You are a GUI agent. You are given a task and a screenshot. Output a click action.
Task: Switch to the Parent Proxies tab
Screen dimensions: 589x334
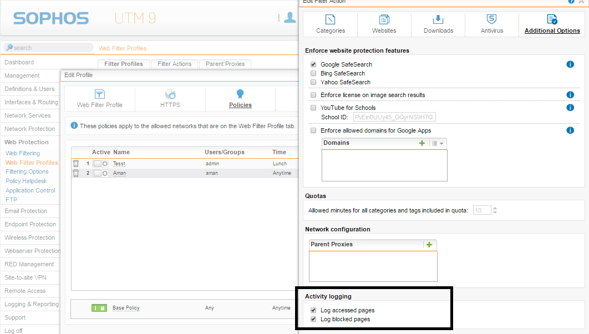[225, 64]
